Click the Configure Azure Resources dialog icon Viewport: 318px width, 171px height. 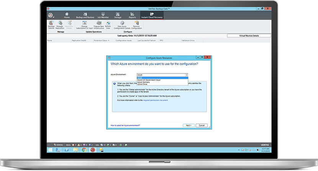click(x=109, y=58)
